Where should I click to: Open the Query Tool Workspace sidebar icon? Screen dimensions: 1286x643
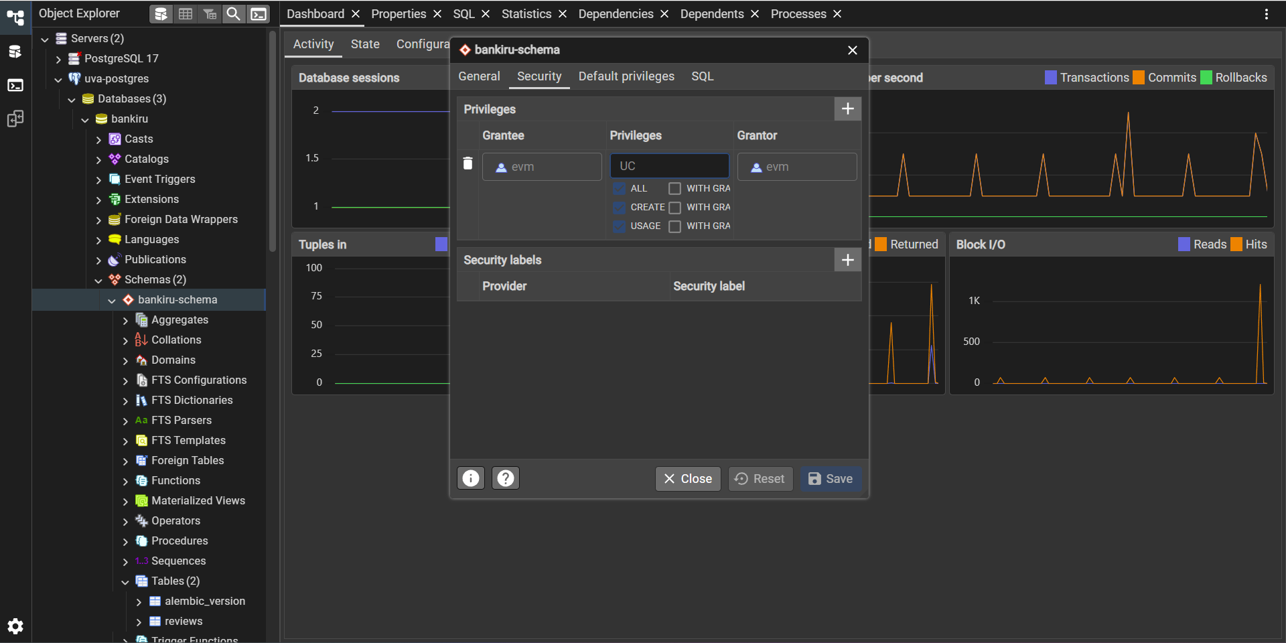pos(15,52)
